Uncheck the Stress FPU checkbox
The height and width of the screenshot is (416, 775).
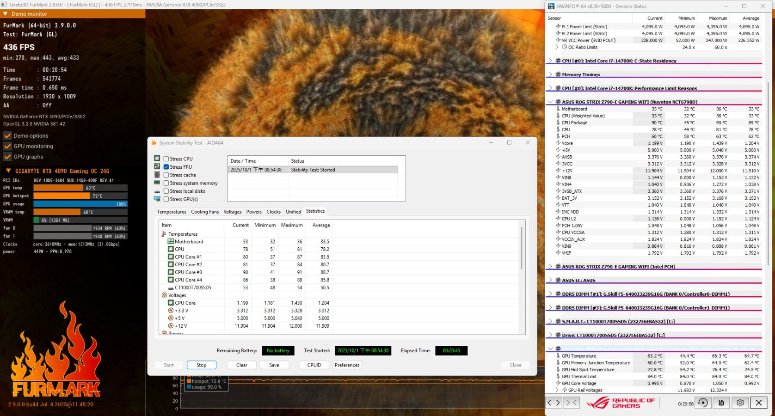coord(166,167)
